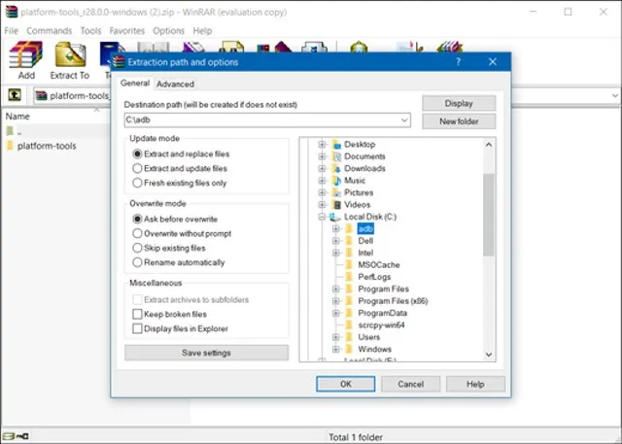The image size is (622, 444).
Task: Click the Save settings button
Action: pyautogui.click(x=206, y=353)
